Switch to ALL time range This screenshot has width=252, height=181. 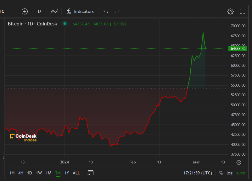pyautogui.click(x=76, y=173)
